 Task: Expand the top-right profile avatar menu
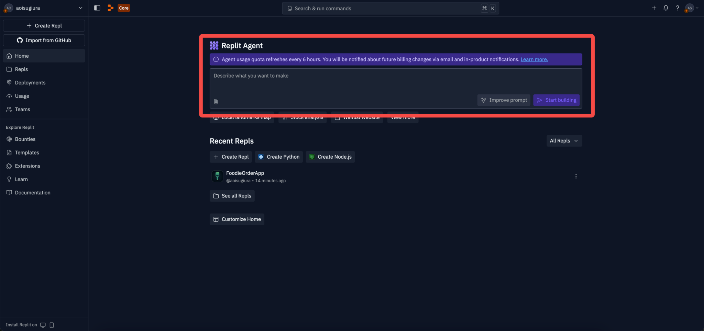[692, 8]
